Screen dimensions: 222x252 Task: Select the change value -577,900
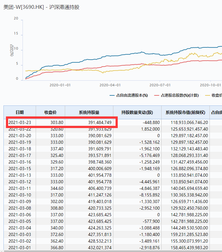151,221
